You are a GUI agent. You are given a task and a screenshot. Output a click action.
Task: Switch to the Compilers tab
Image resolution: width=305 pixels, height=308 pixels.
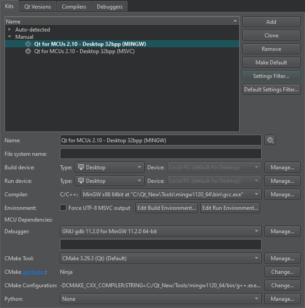tap(74, 6)
